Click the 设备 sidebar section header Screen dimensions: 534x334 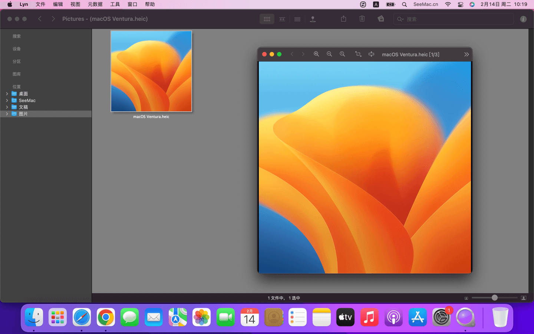[x=17, y=49]
